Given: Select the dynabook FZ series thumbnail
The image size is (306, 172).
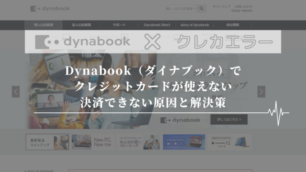Looking at the screenshot, I should [x=229, y=142].
